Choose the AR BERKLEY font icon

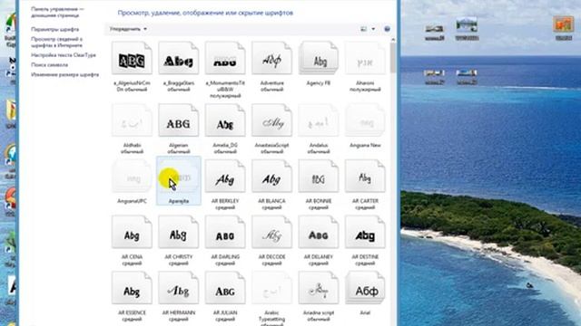[225, 177]
